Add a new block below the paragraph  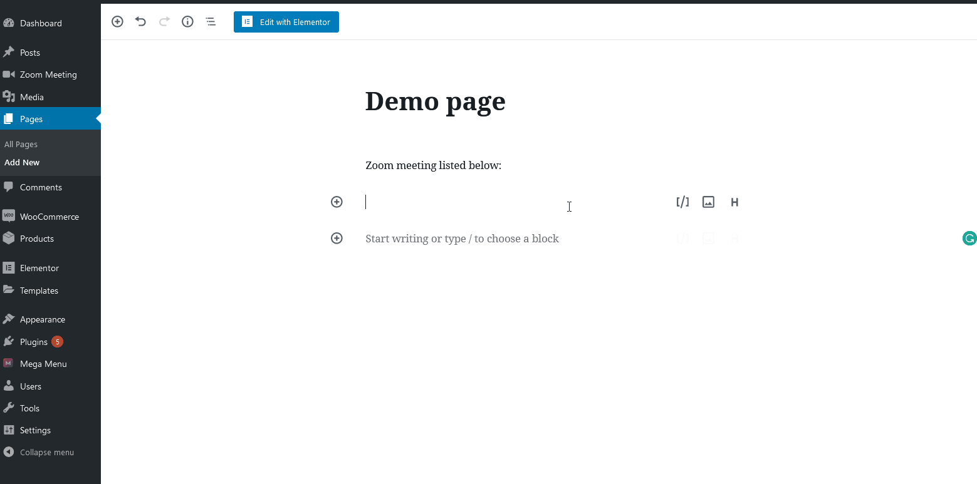(337, 238)
